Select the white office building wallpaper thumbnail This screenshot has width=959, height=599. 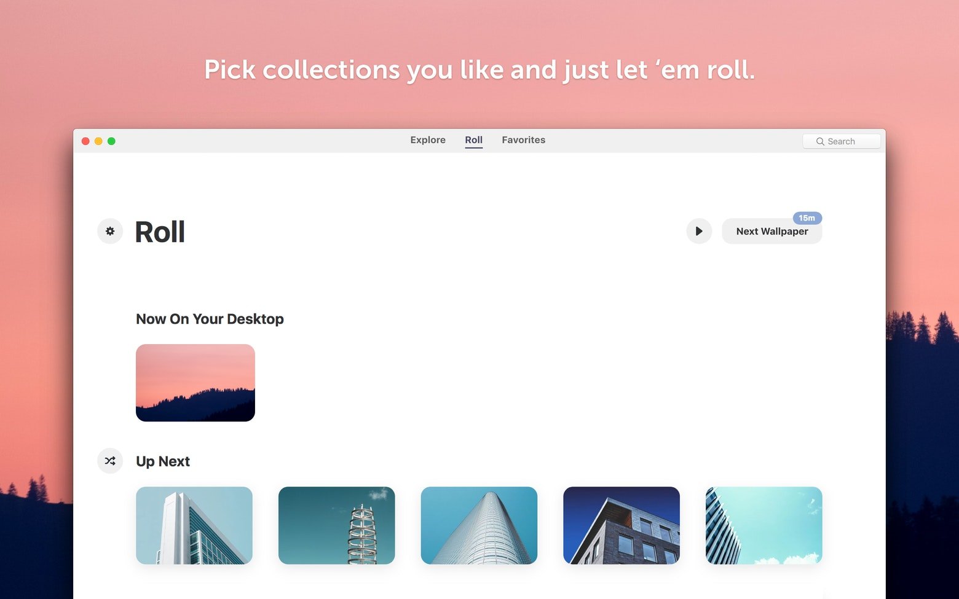[194, 525]
